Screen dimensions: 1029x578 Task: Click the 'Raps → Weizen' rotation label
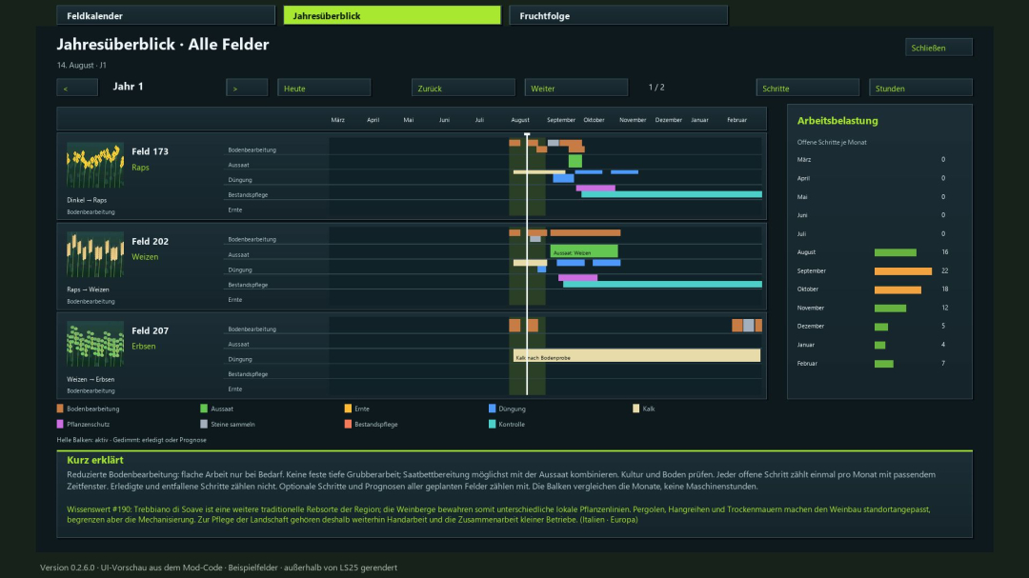pyautogui.click(x=88, y=289)
